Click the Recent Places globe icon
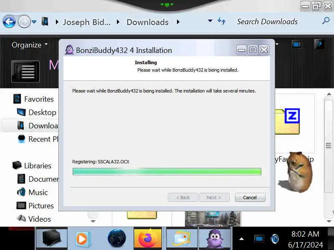This screenshot has width=334, height=250. (21, 139)
